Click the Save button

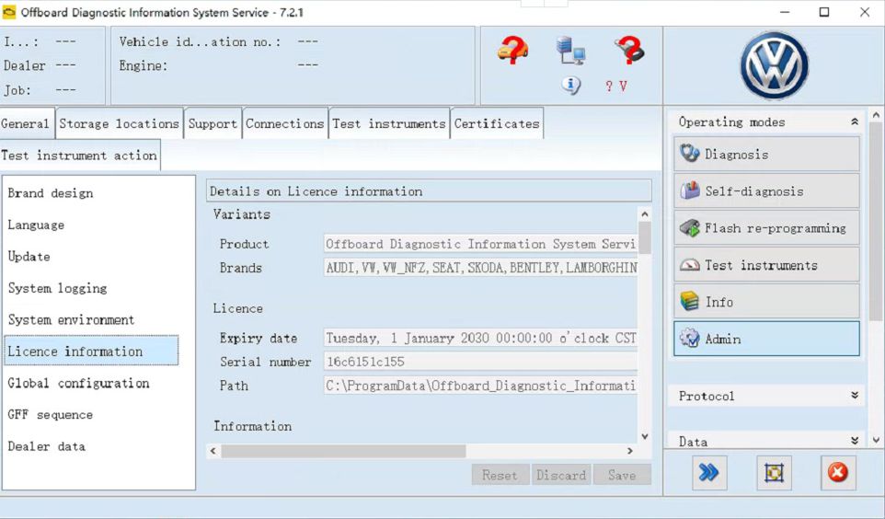click(622, 475)
